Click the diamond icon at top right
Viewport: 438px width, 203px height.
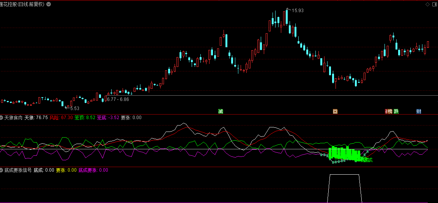[427, 4]
